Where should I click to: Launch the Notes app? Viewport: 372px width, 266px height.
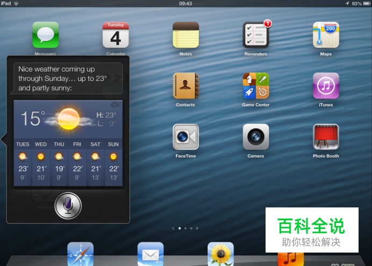click(x=185, y=35)
